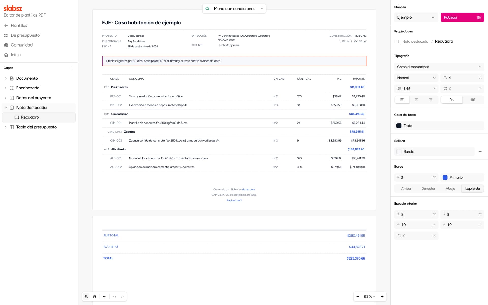The width and height of the screenshot is (488, 305).
Task: Open the Como el documento font dropdown
Action: click(x=439, y=67)
